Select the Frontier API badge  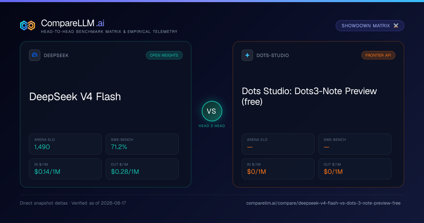[x=378, y=55]
